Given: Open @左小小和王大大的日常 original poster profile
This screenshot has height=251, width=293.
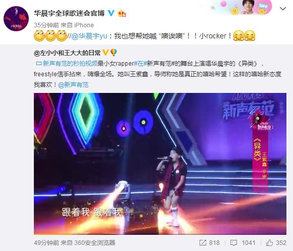Looking at the screenshot, I should coord(67,53).
